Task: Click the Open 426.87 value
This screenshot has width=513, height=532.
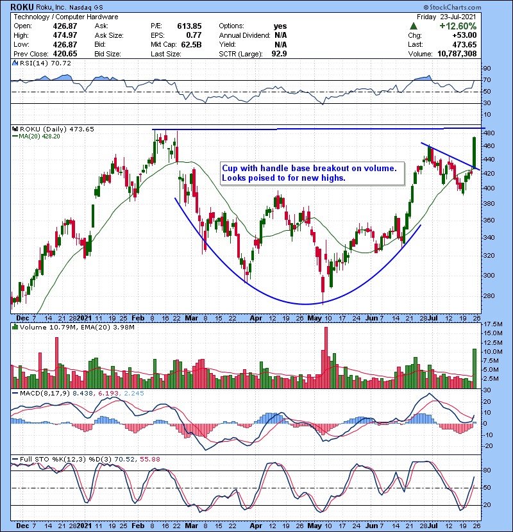Action: pyautogui.click(x=65, y=26)
